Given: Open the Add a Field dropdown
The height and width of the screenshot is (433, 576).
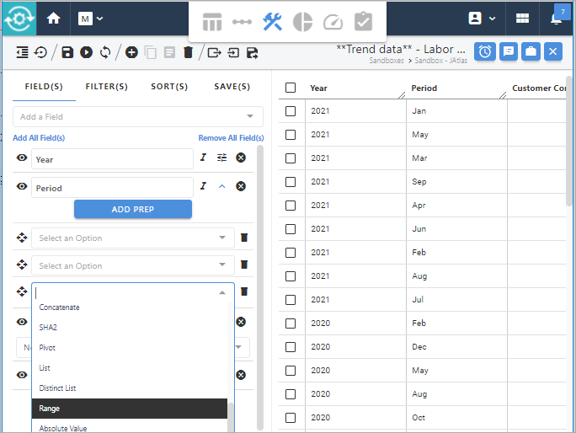Looking at the screenshot, I should click(138, 117).
